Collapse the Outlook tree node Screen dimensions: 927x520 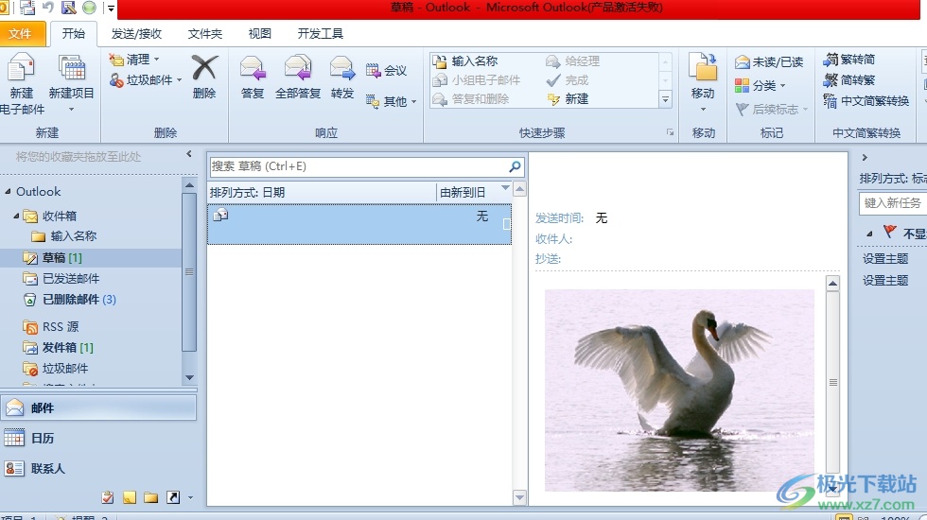tap(8, 191)
